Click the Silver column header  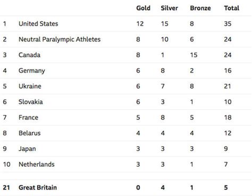point(169,8)
